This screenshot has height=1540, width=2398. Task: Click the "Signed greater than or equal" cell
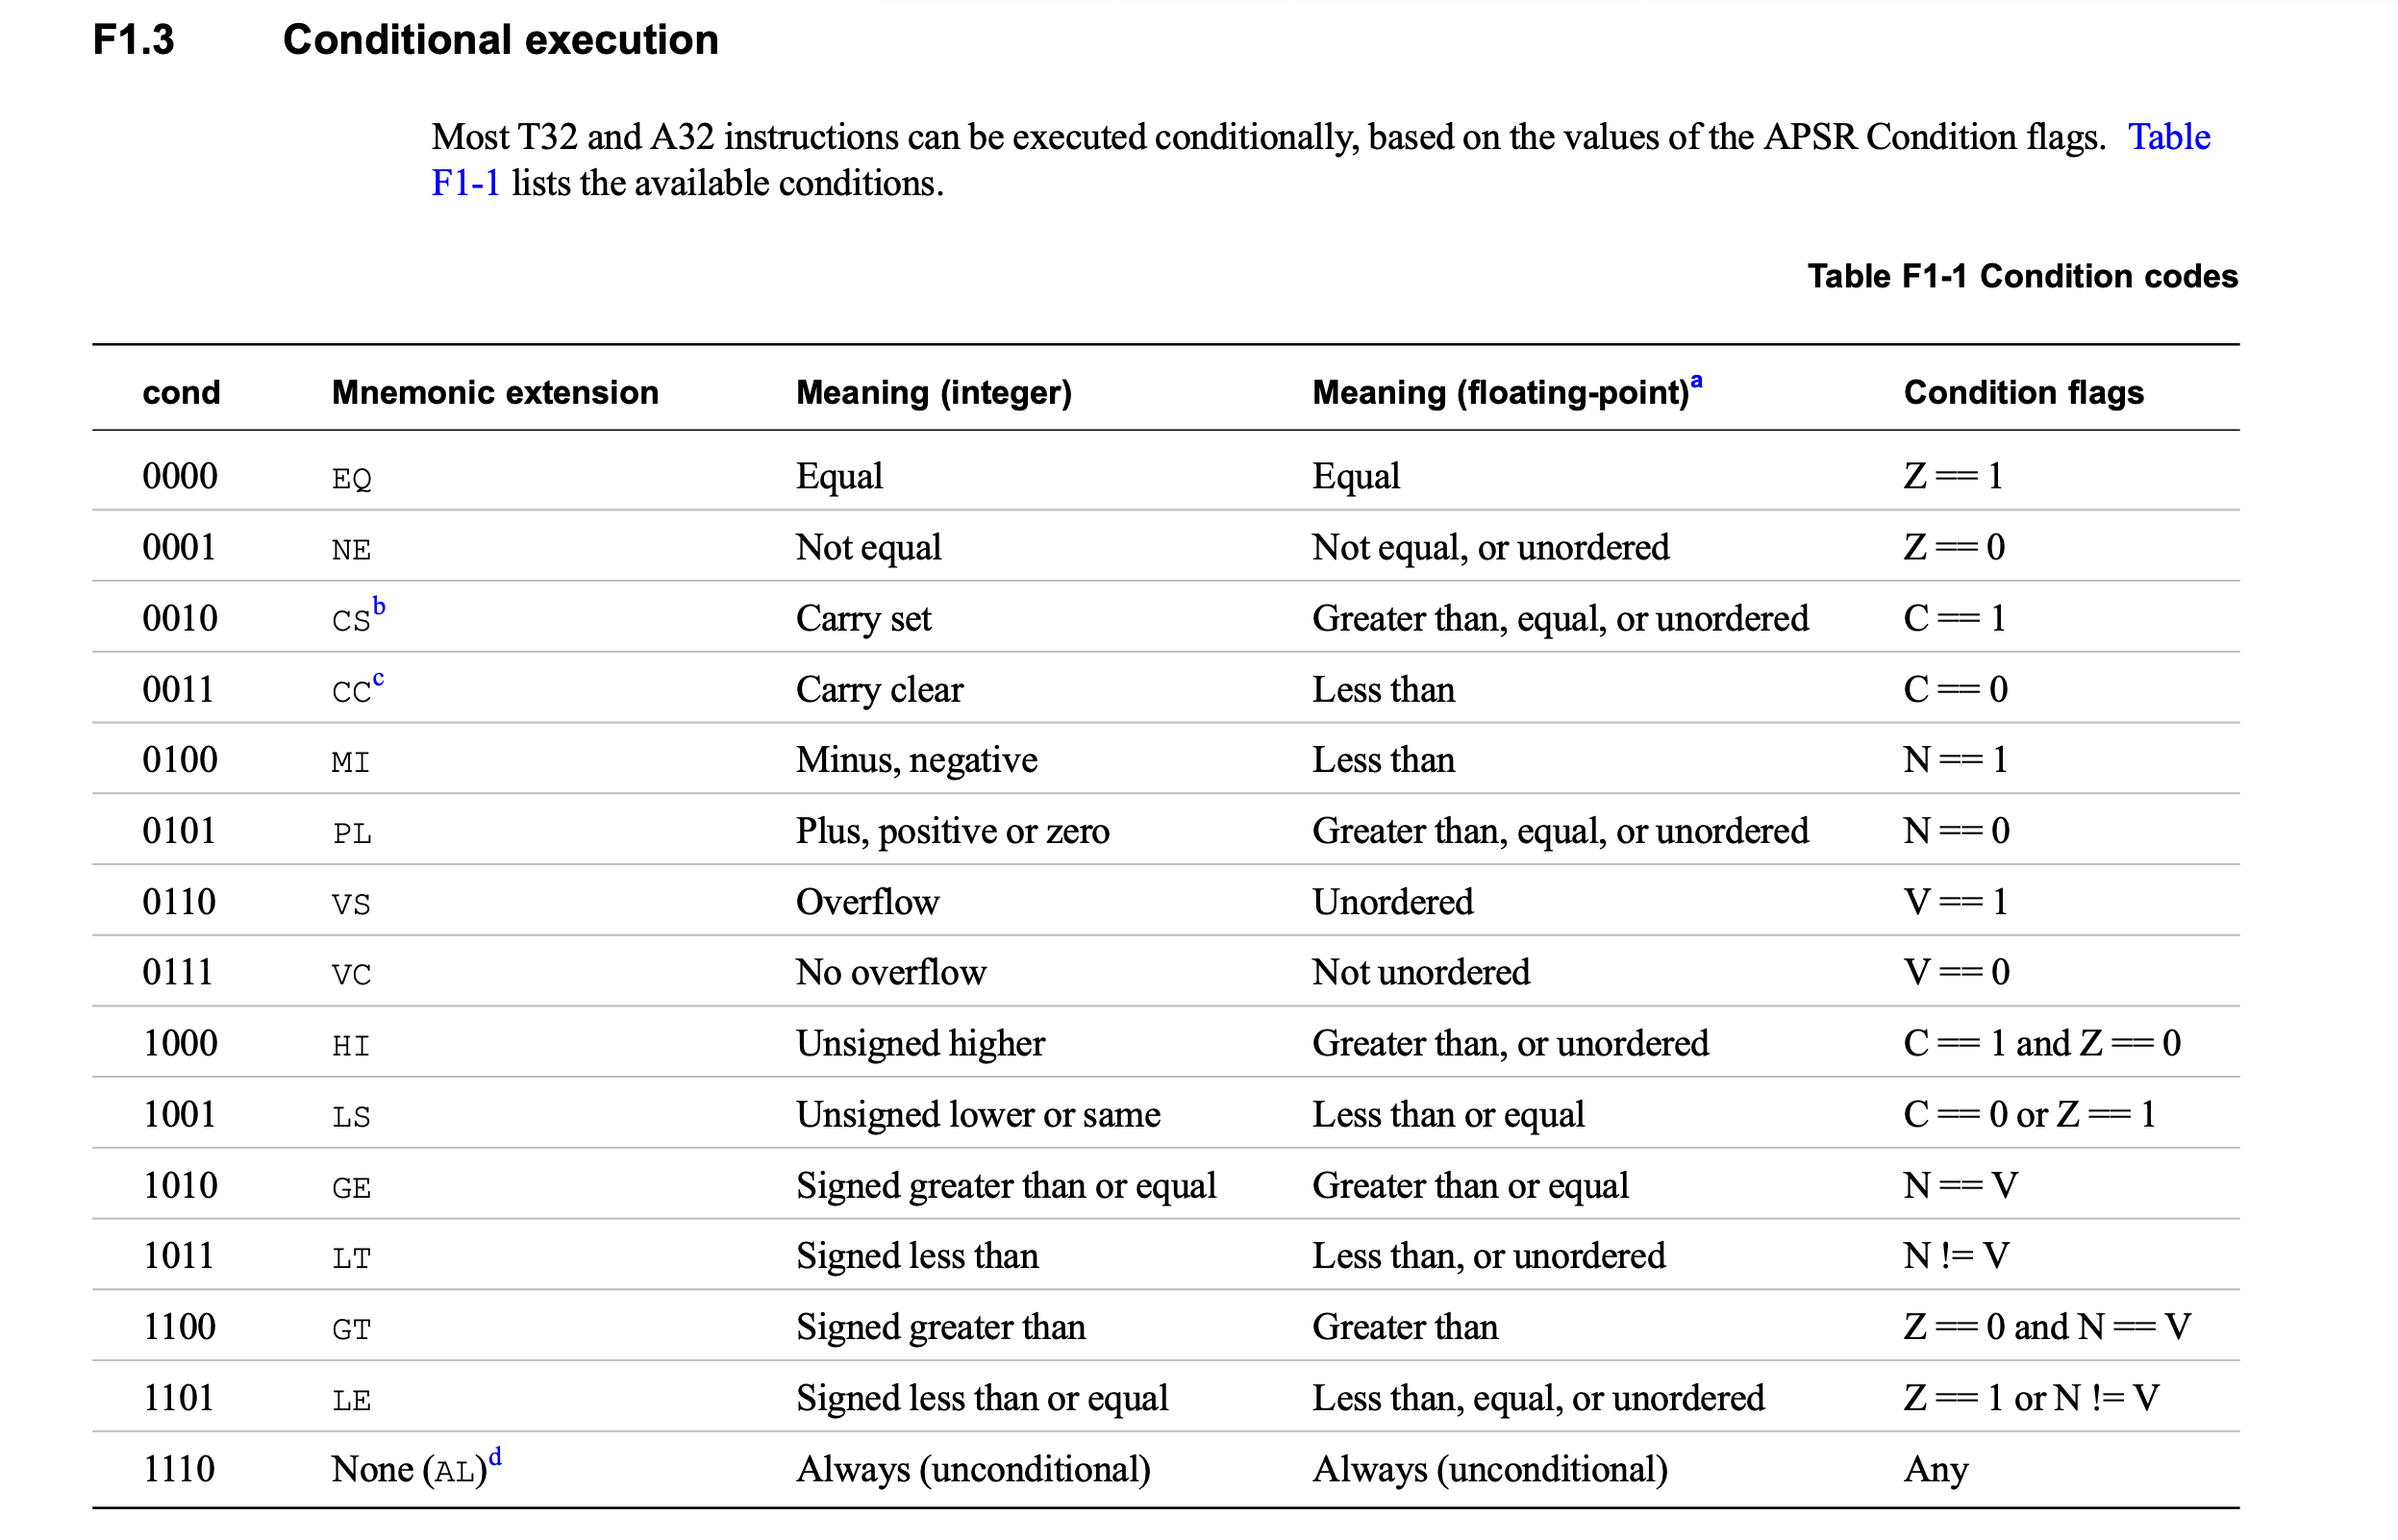tap(1005, 1186)
